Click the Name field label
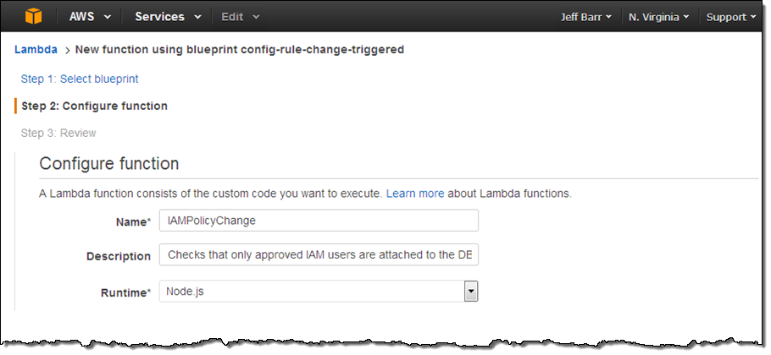This screenshot has height=355, width=771. 132,221
